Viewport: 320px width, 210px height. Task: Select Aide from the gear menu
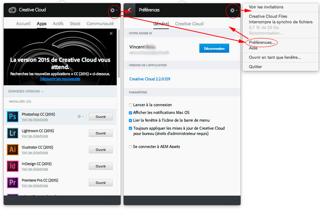253,48
